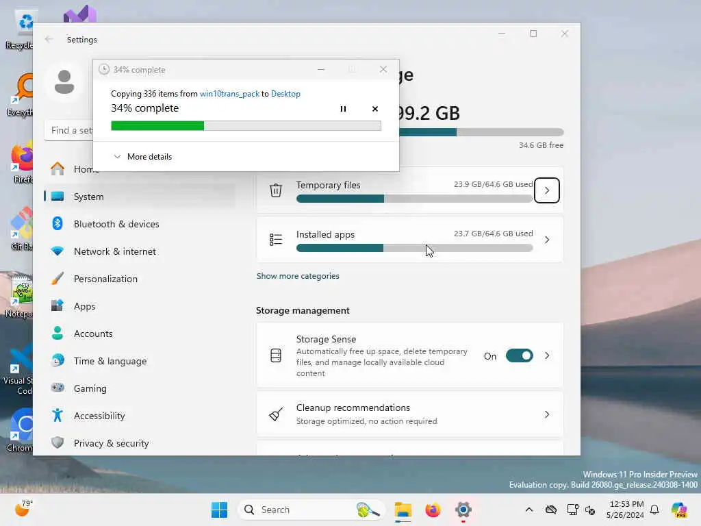The height and width of the screenshot is (526, 701).
Task: Click the user profile avatar
Action: pyautogui.click(x=64, y=82)
